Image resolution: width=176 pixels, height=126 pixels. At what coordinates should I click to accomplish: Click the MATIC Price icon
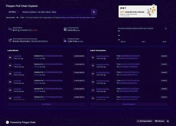coord(10,29)
